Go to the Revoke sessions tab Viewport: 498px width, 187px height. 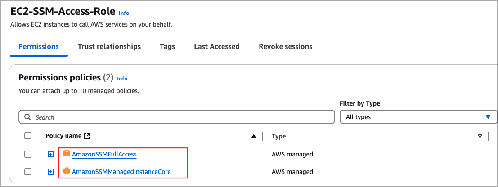pyautogui.click(x=285, y=46)
